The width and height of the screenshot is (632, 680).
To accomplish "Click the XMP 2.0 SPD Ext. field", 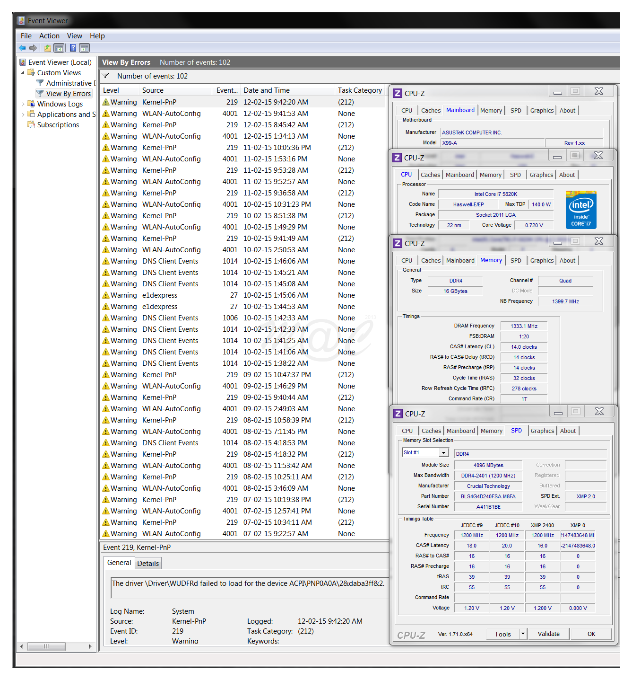I will click(x=585, y=496).
